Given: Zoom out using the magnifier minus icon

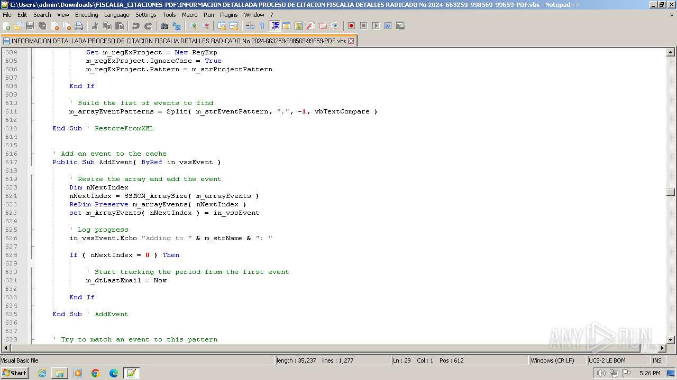Looking at the screenshot, I should [205, 26].
